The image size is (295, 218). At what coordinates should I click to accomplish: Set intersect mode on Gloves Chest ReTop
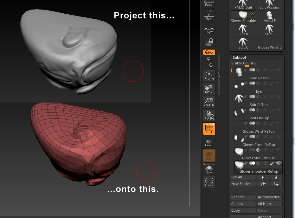tap(266, 136)
